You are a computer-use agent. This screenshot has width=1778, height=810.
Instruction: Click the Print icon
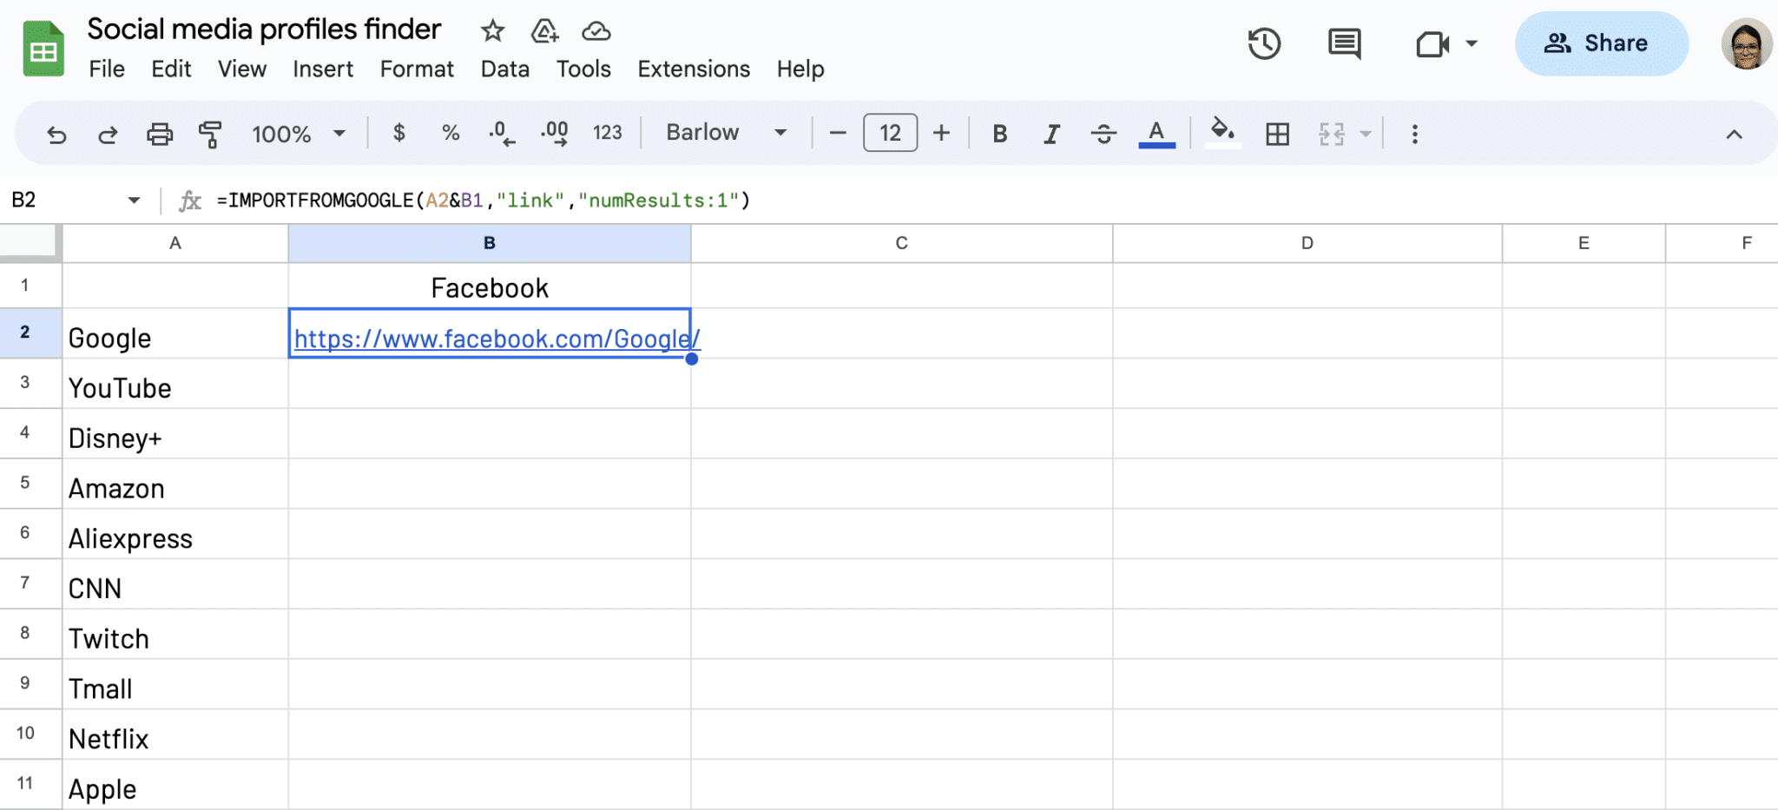click(159, 134)
